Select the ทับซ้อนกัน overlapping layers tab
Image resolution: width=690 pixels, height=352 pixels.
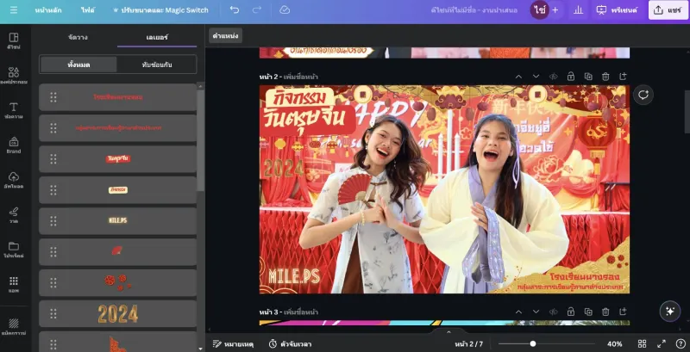pos(157,65)
